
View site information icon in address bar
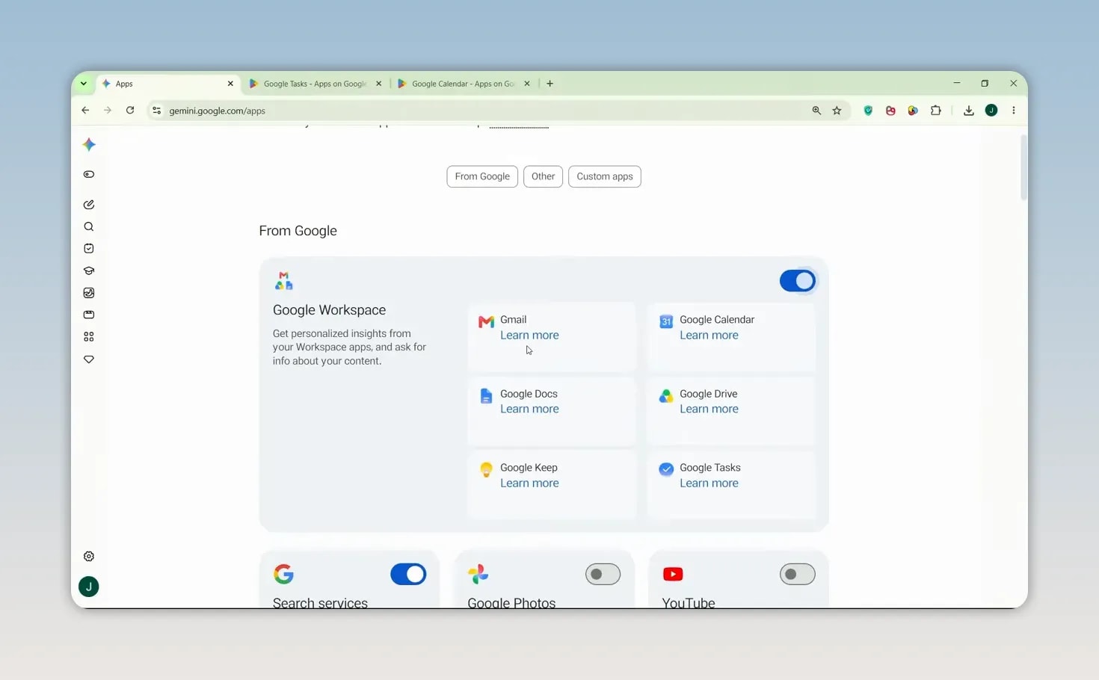(x=156, y=111)
